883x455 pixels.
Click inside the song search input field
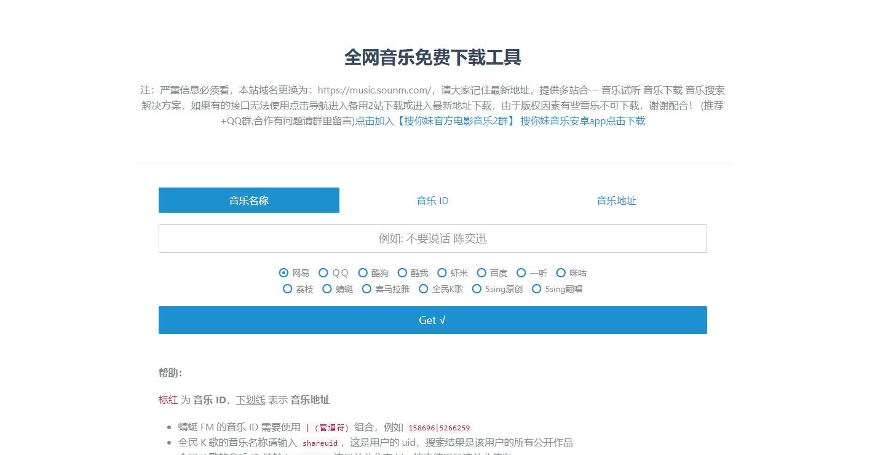tap(432, 239)
